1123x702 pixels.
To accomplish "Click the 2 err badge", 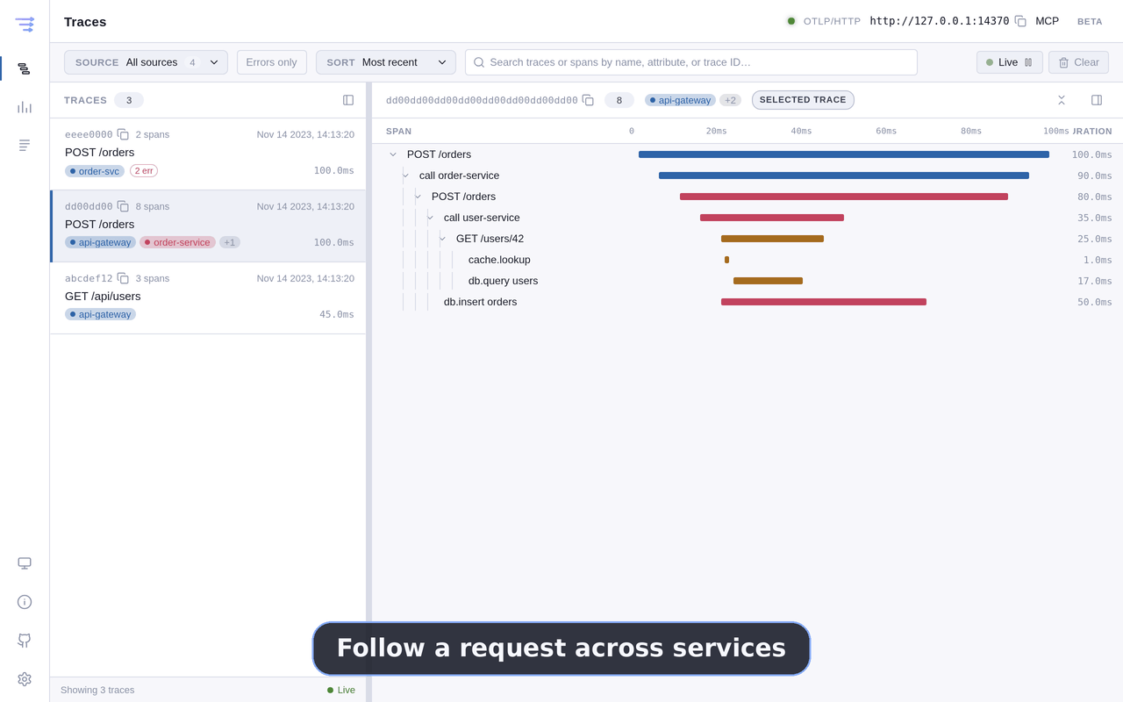I will coord(144,170).
